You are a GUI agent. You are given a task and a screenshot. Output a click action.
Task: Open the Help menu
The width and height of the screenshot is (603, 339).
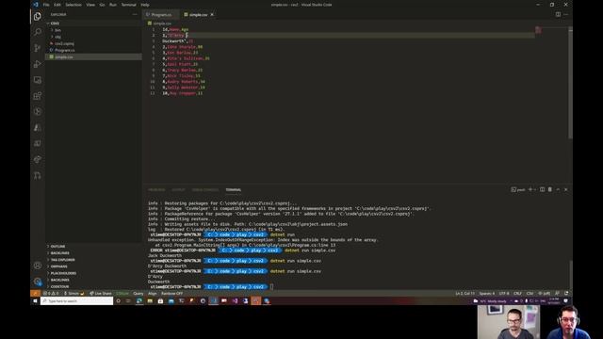145,5
